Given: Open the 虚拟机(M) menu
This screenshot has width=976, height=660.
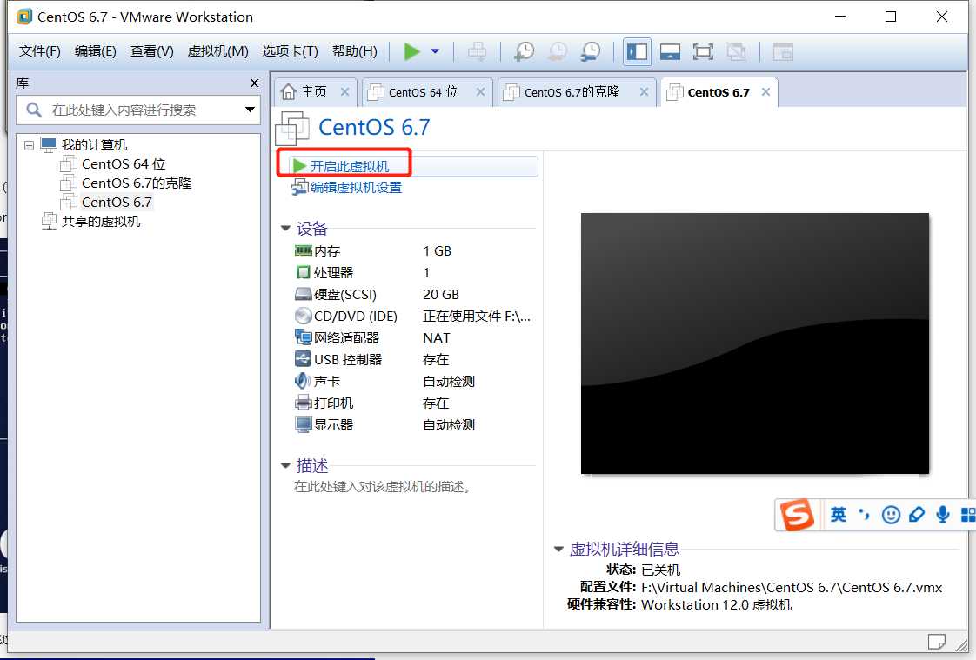Looking at the screenshot, I should tap(217, 51).
